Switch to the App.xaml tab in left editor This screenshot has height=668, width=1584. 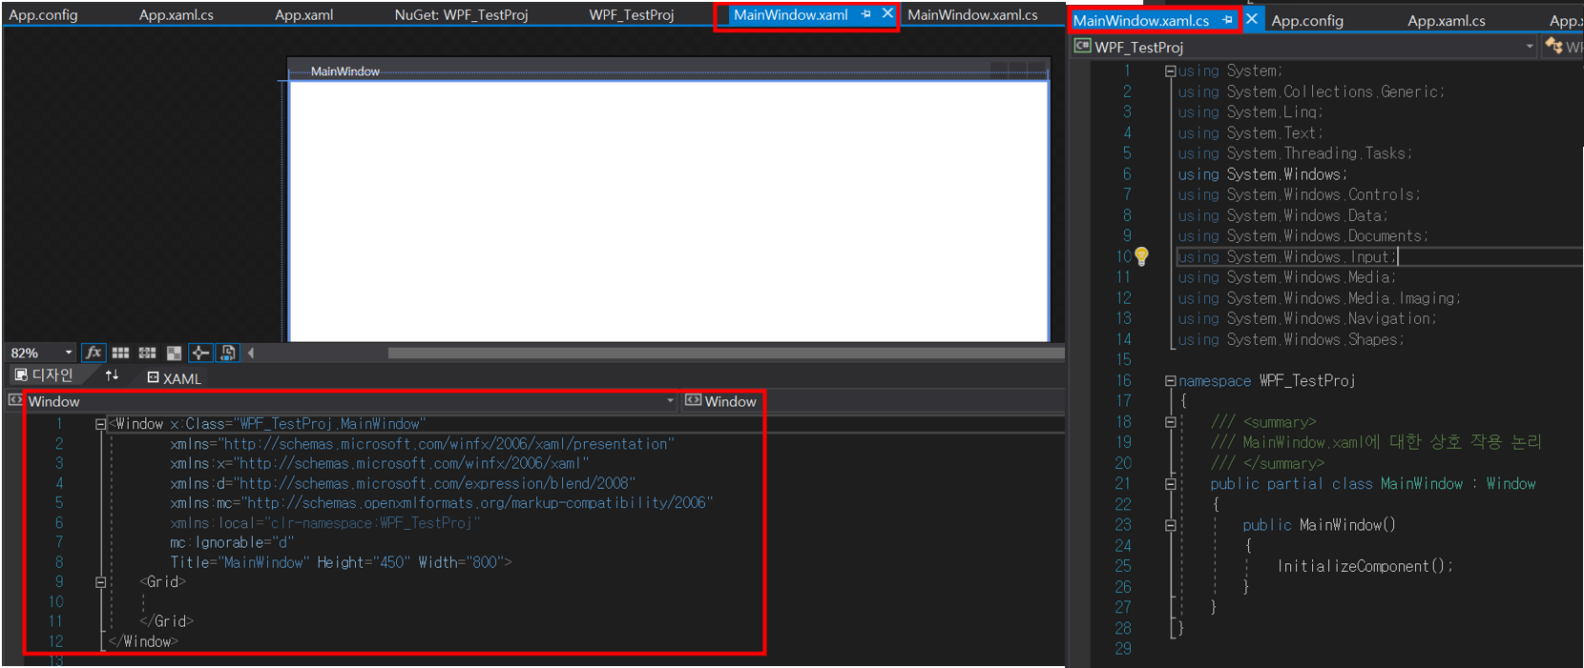point(304,14)
